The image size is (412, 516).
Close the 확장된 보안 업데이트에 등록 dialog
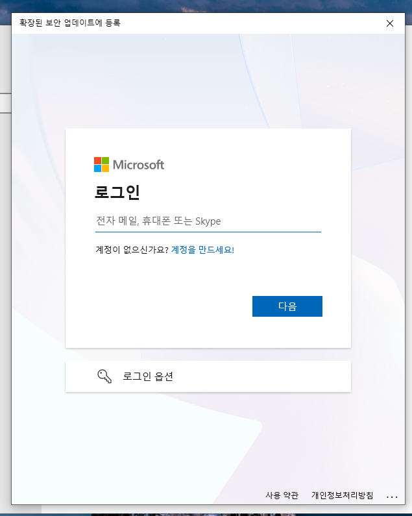coord(389,23)
